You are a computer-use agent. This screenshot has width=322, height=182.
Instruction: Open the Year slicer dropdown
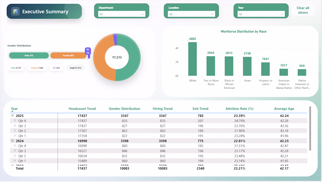[261, 14]
